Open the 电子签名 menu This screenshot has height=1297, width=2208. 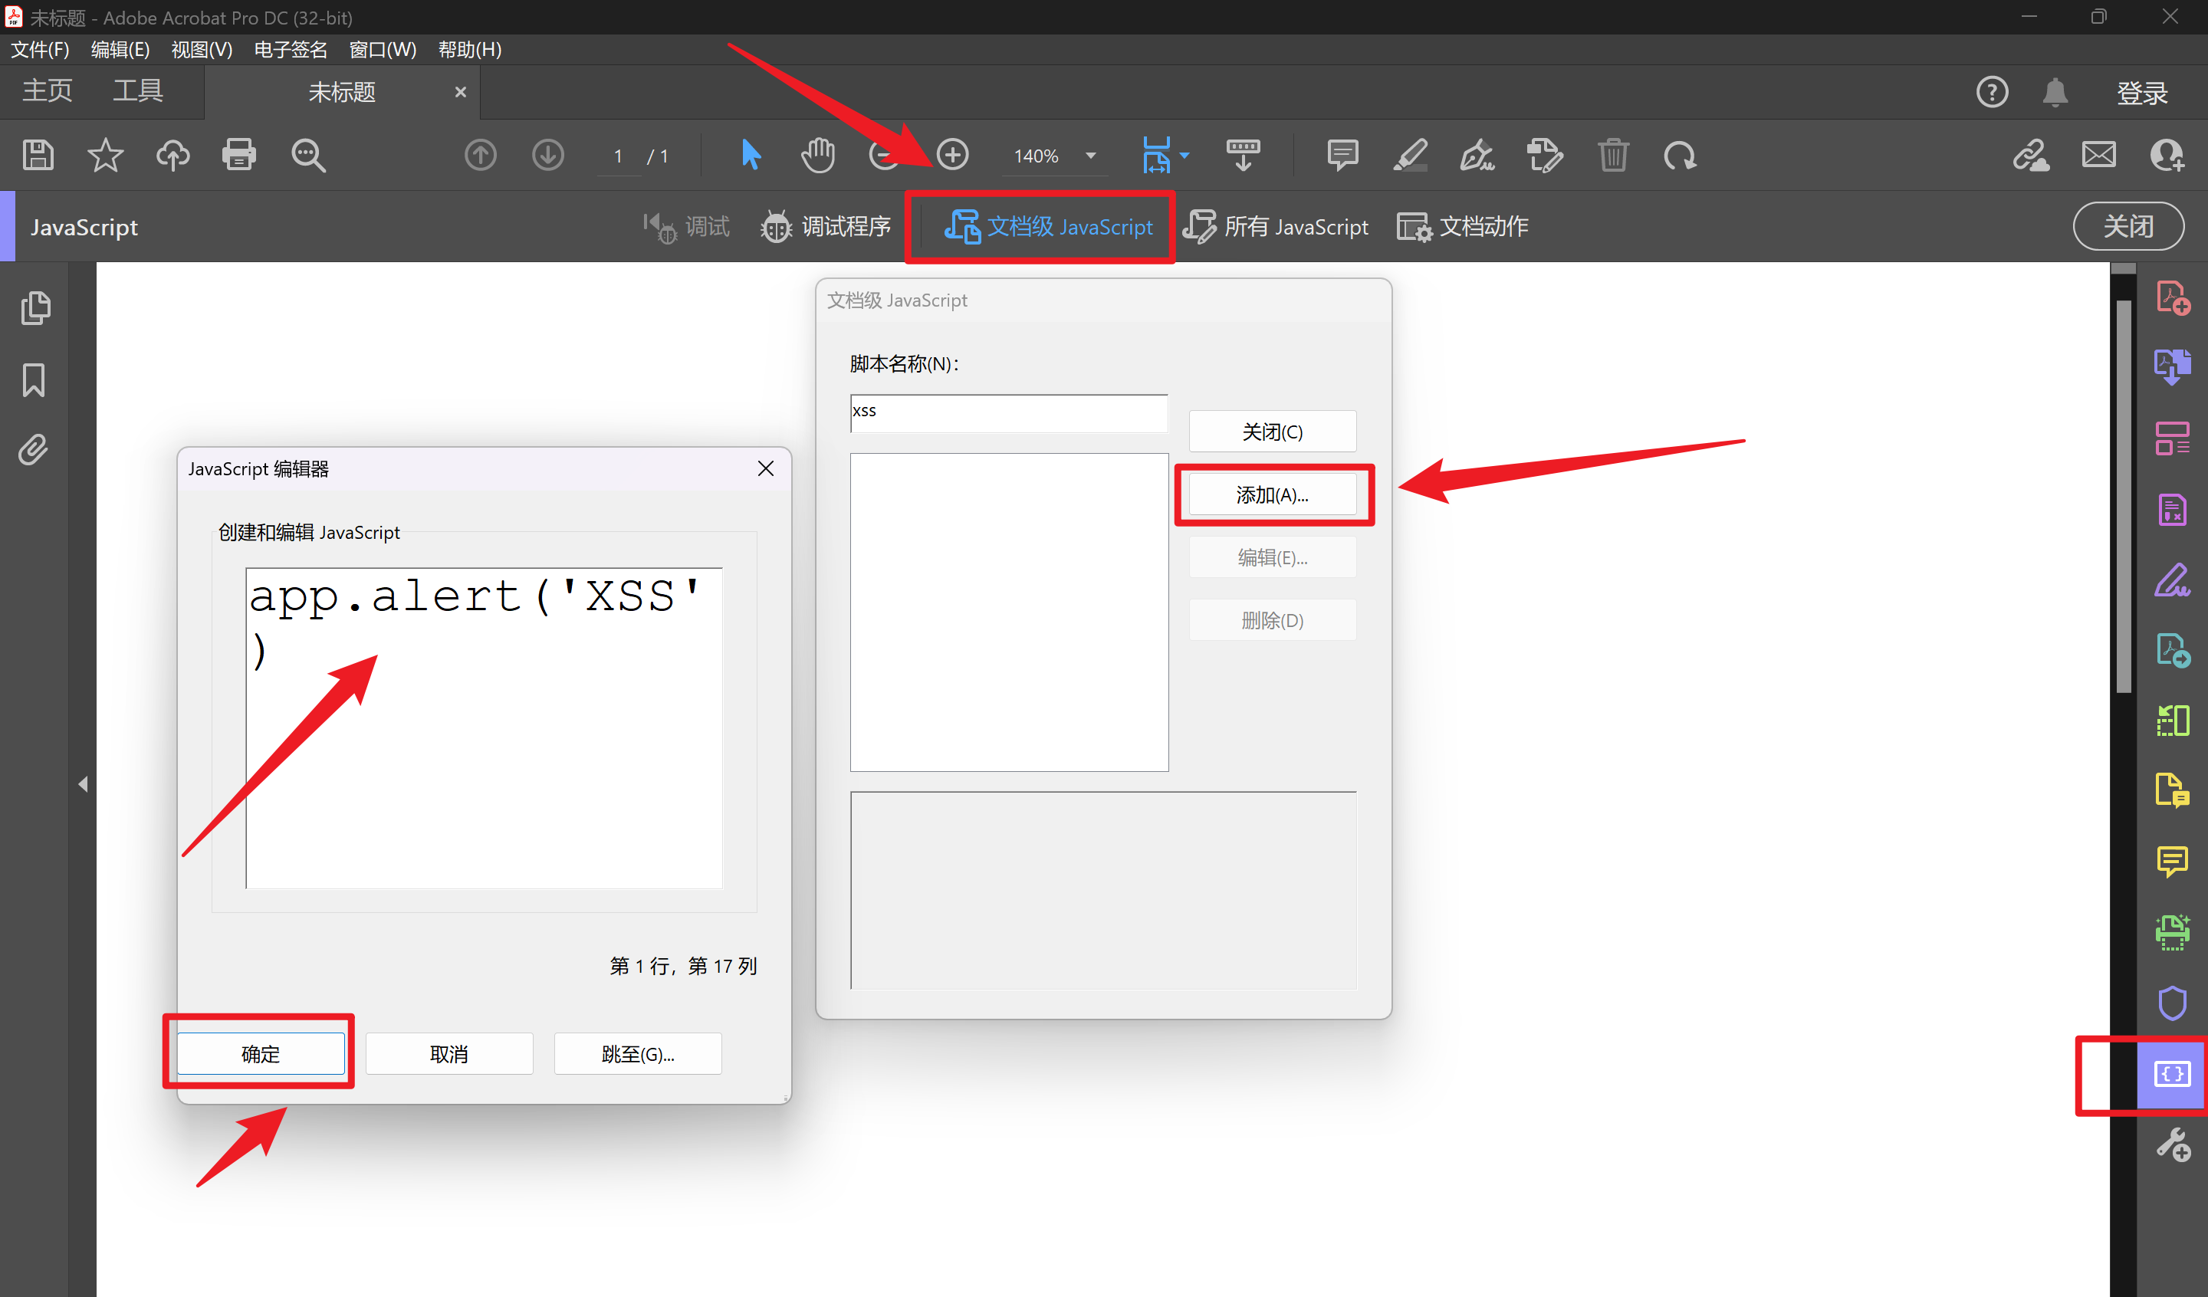(290, 50)
